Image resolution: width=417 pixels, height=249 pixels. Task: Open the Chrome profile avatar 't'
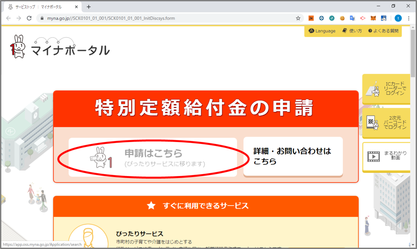pyautogui.click(x=398, y=18)
